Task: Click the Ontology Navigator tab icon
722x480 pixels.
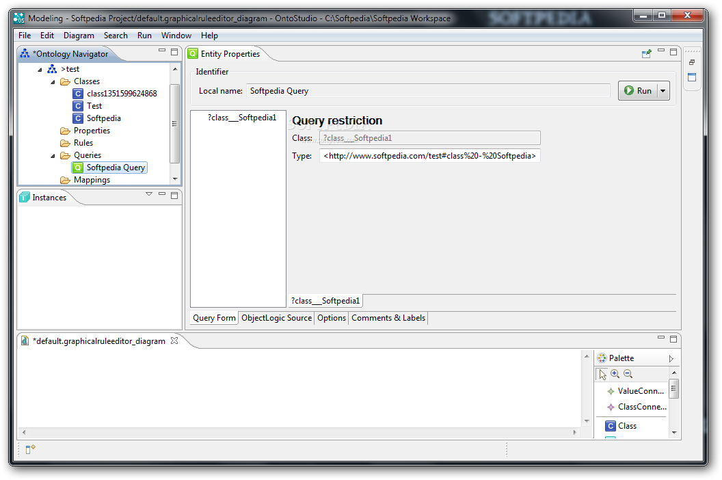Action: (25, 53)
